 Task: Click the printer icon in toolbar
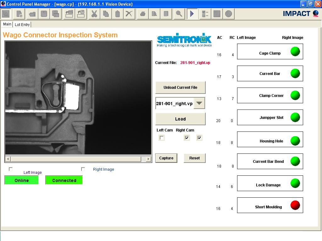click(x=142, y=14)
